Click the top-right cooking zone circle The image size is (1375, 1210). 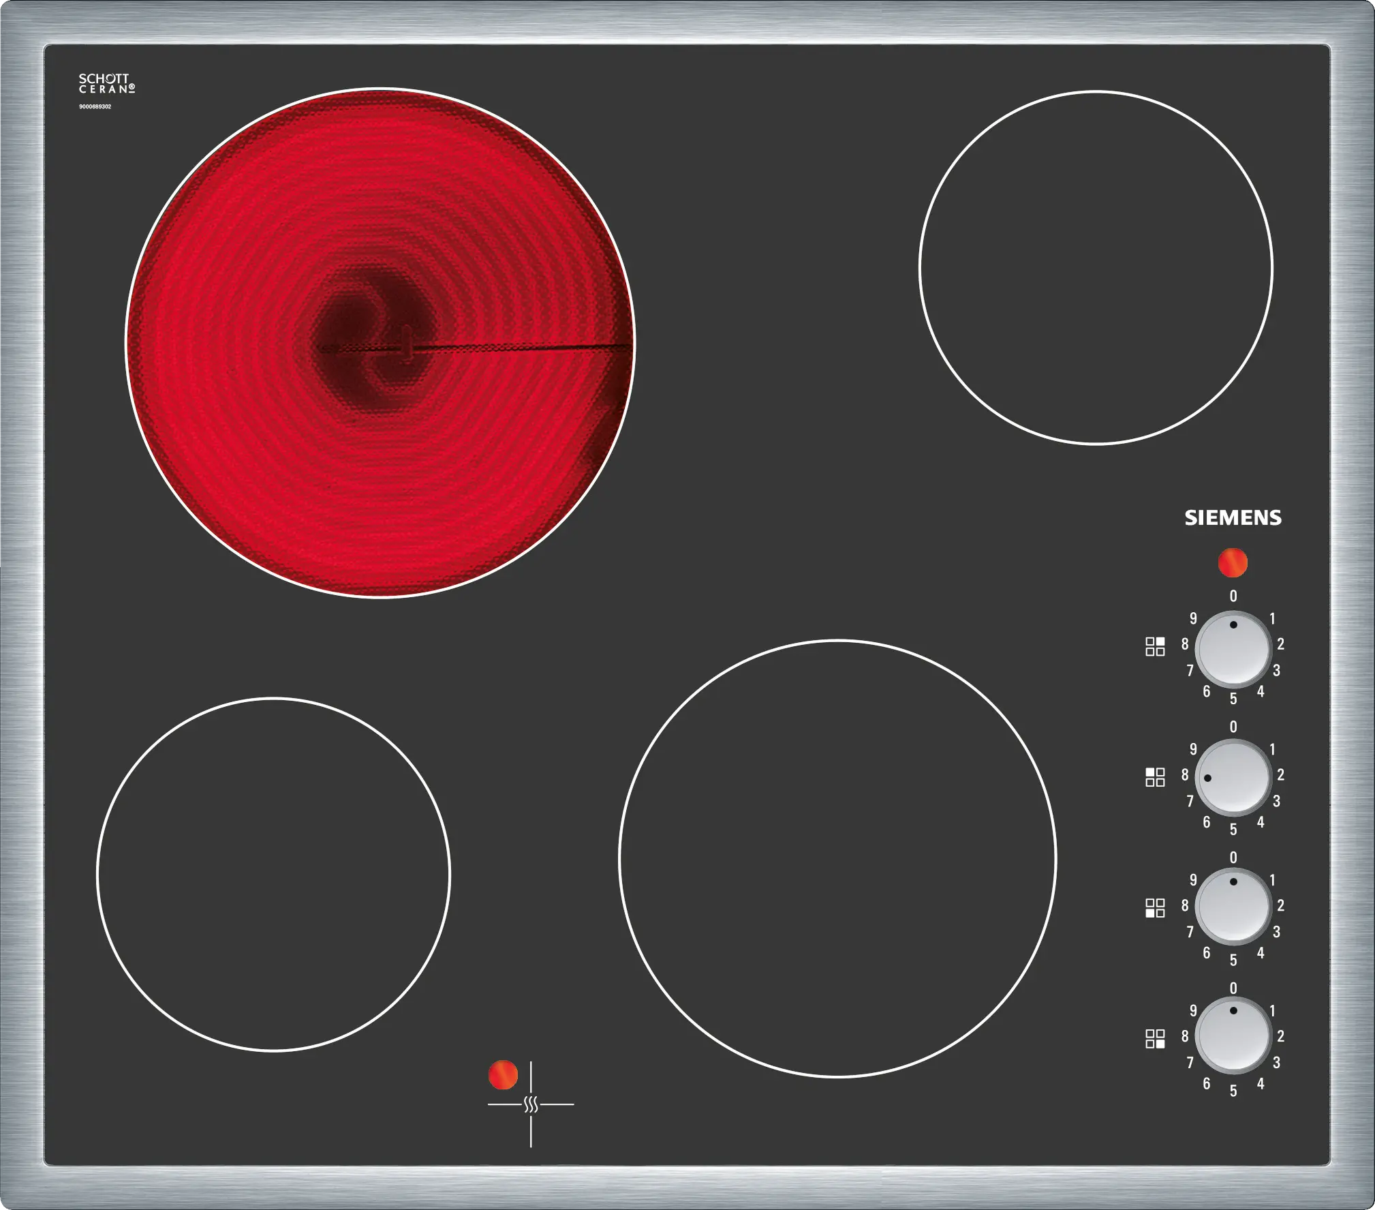(x=1096, y=268)
